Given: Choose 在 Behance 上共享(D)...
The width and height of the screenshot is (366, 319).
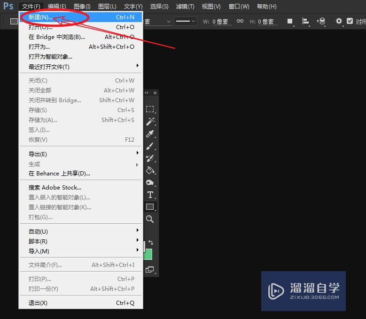Looking at the screenshot, I should 81,174.
